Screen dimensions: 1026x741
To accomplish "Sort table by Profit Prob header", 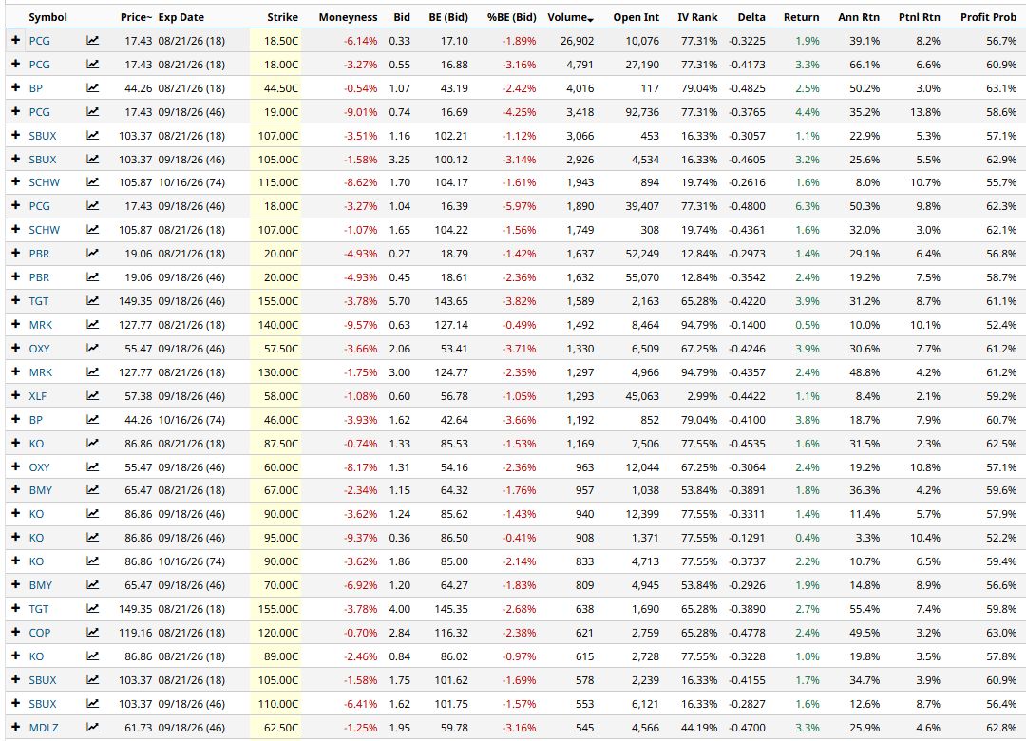I will [x=988, y=17].
